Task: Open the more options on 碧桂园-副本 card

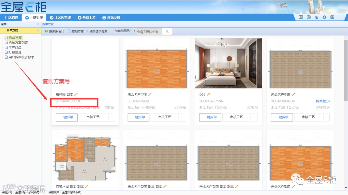Action: tap(111, 117)
